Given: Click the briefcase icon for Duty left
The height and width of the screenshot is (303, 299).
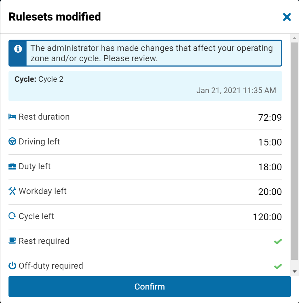Looking at the screenshot, I should tap(12, 166).
